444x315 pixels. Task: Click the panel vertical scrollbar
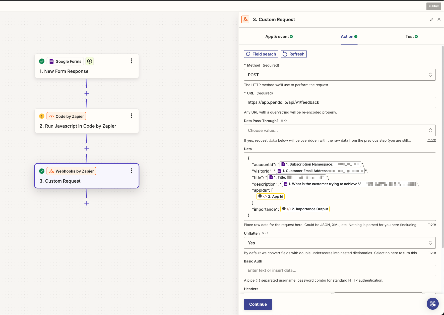(x=442, y=147)
